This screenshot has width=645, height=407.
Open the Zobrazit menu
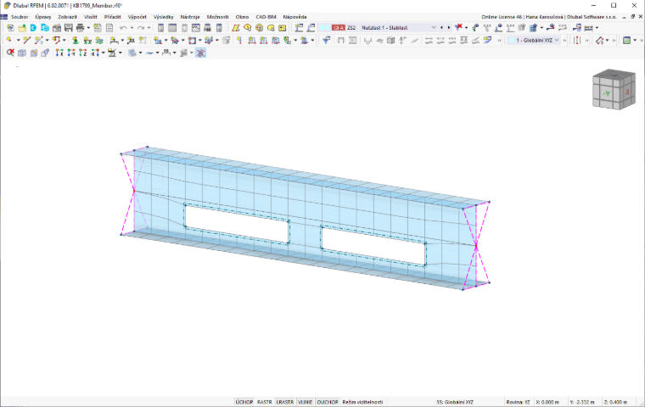tap(67, 17)
